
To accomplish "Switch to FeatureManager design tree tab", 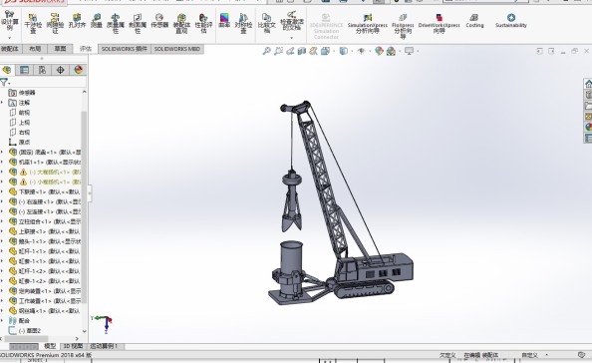I will click(6, 70).
